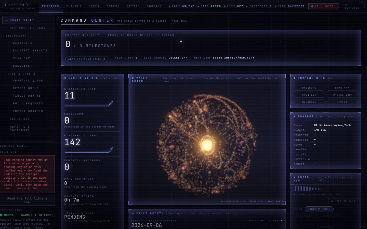Click the Hypothesis Cards sparkline chart
367x229 pixels.
tap(88, 150)
